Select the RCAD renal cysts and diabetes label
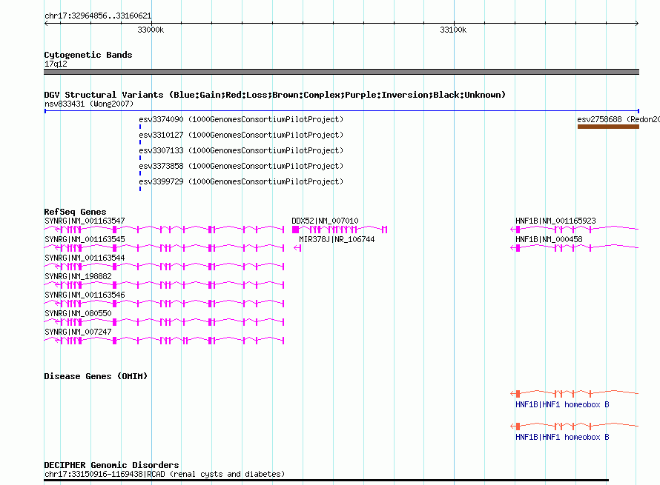 click(165, 474)
